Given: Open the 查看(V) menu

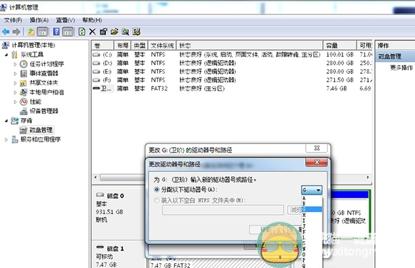Looking at the screenshot, I should point(65,20).
